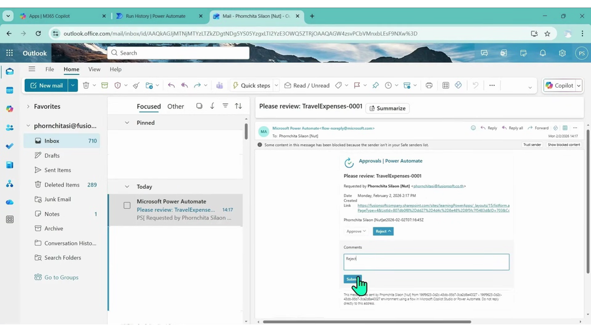Open the People app in left rail
The image size is (591, 332).
10,127
